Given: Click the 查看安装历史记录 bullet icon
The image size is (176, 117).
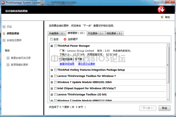Looking at the screenshot, I should pos(8,58).
